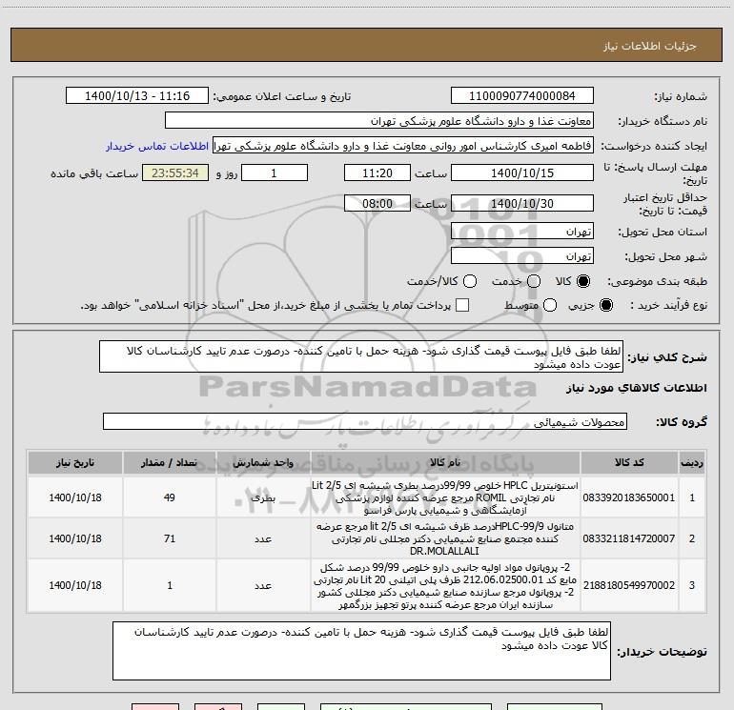This screenshot has width=734, height=710.
Task: Click product code 2188180549970002
Action: tap(629, 585)
